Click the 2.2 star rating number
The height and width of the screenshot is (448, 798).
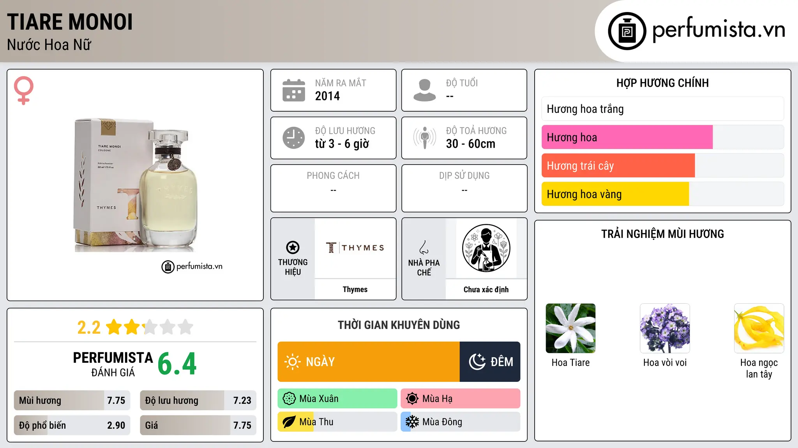[x=89, y=327]
